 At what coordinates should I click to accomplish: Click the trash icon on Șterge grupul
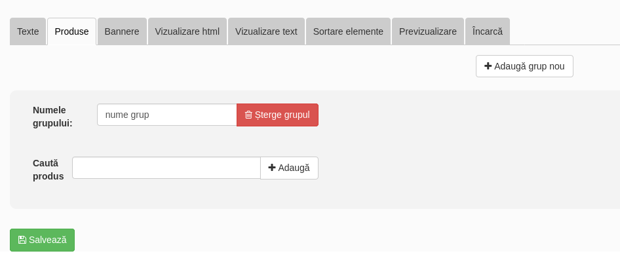click(x=248, y=115)
